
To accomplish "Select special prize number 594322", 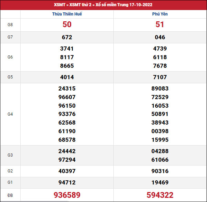I will click(x=160, y=195).
